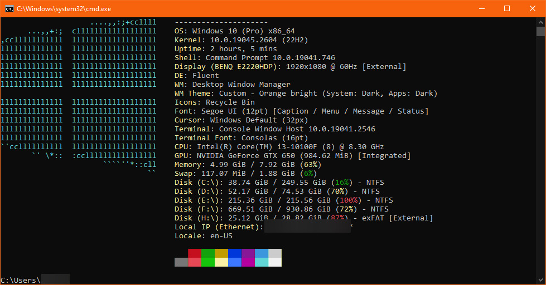Click the dark blue swatch in the top row

point(235,253)
